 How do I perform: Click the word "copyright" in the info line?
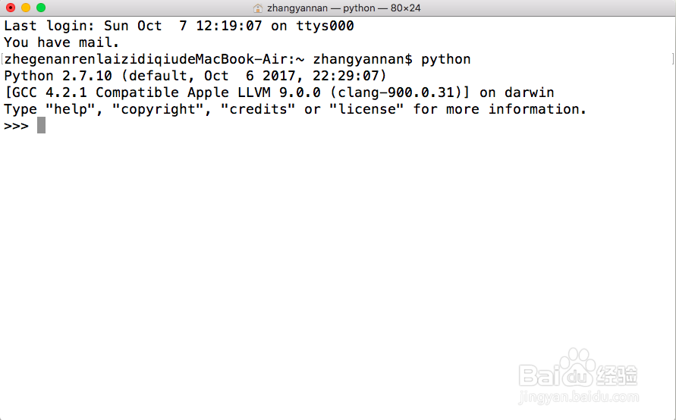click(158, 109)
